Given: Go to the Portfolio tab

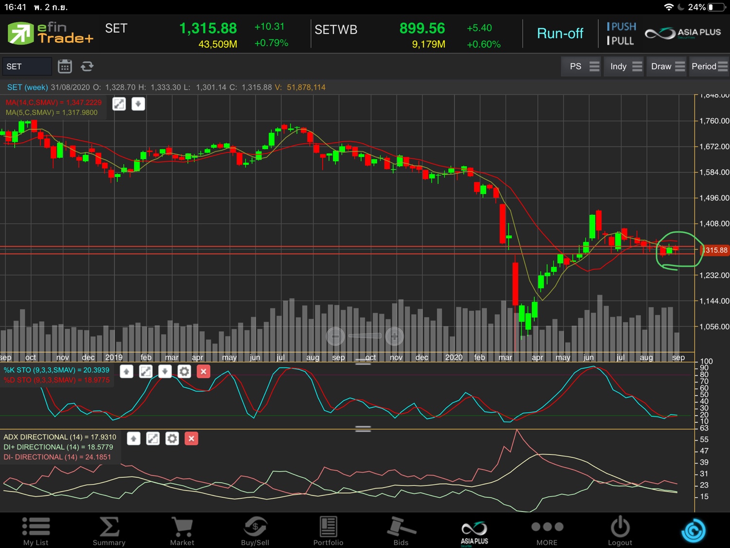Looking at the screenshot, I should (328, 531).
